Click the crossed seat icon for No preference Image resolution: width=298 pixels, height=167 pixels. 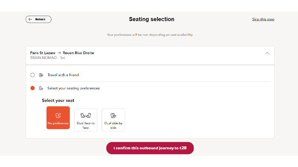tap(58, 115)
